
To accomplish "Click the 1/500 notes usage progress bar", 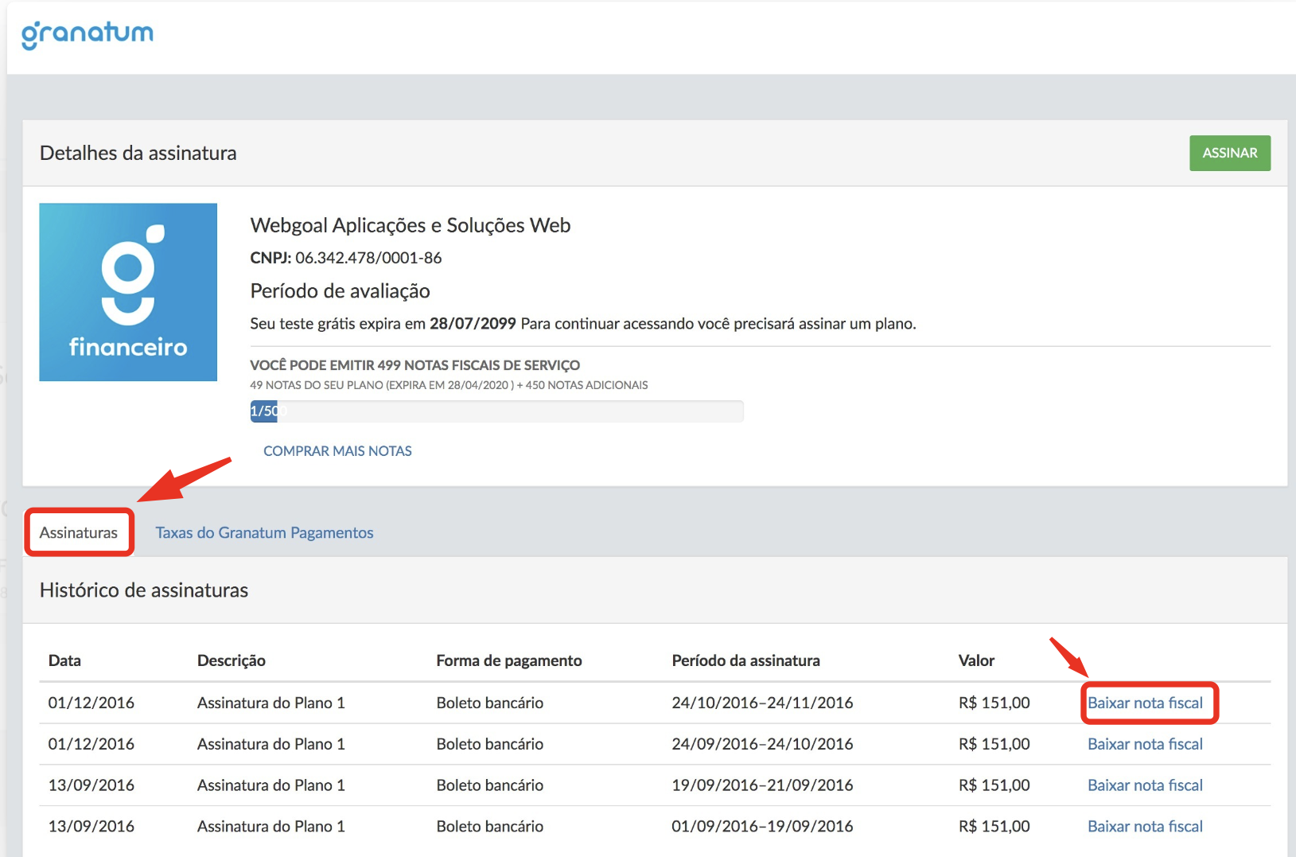I will [x=496, y=411].
